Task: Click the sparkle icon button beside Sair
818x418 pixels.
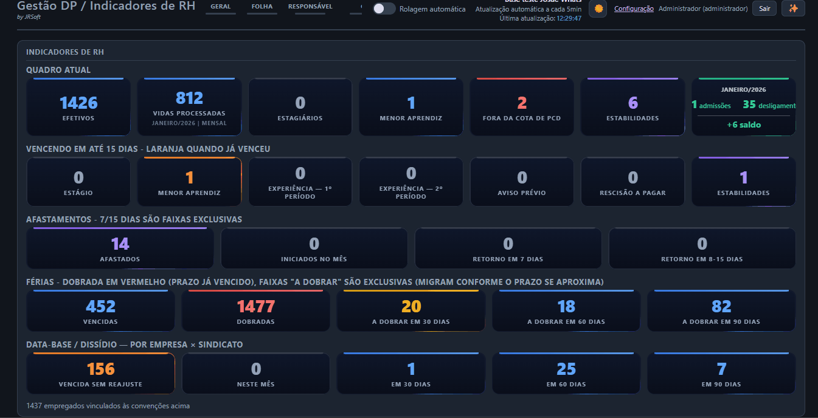Action: (793, 9)
